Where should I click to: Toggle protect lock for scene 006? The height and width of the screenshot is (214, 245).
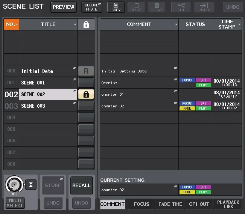coord(86,141)
